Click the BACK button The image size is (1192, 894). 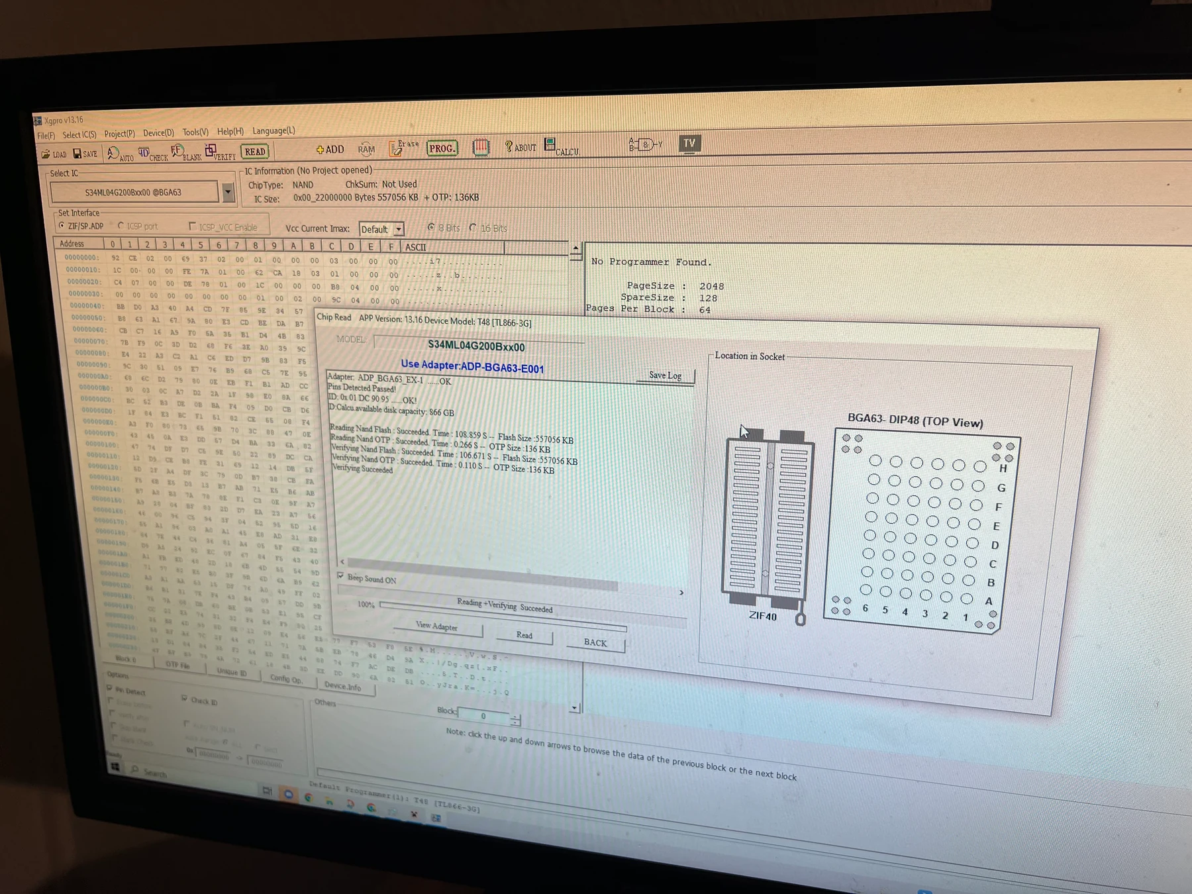[595, 642]
